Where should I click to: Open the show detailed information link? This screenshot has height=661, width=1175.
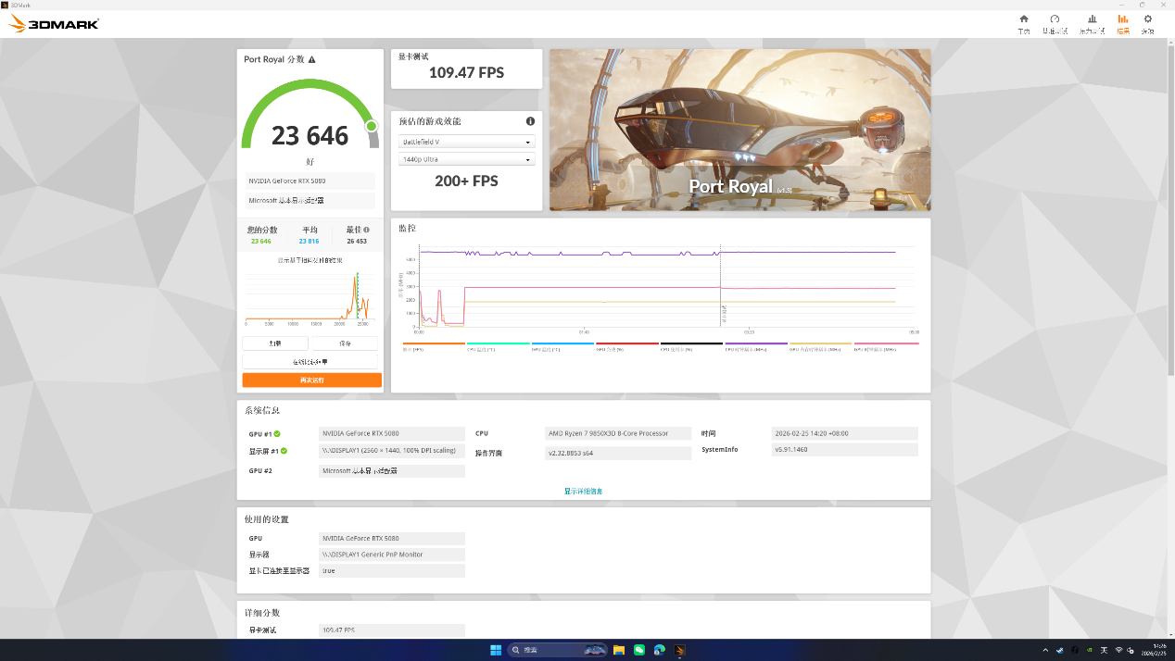[583, 491]
